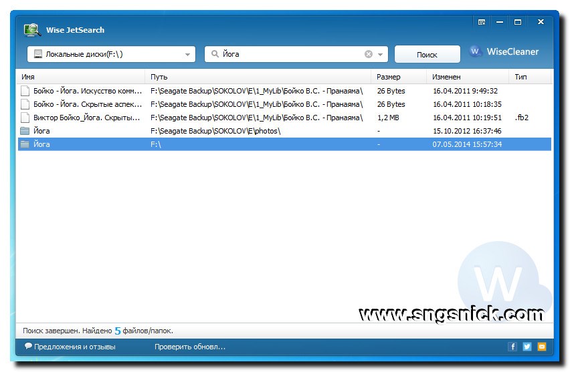Click folder icon of Йога in photos

tap(25, 131)
